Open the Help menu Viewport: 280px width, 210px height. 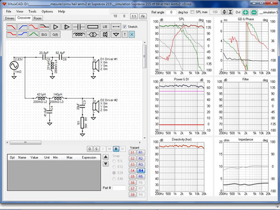pos(62,11)
